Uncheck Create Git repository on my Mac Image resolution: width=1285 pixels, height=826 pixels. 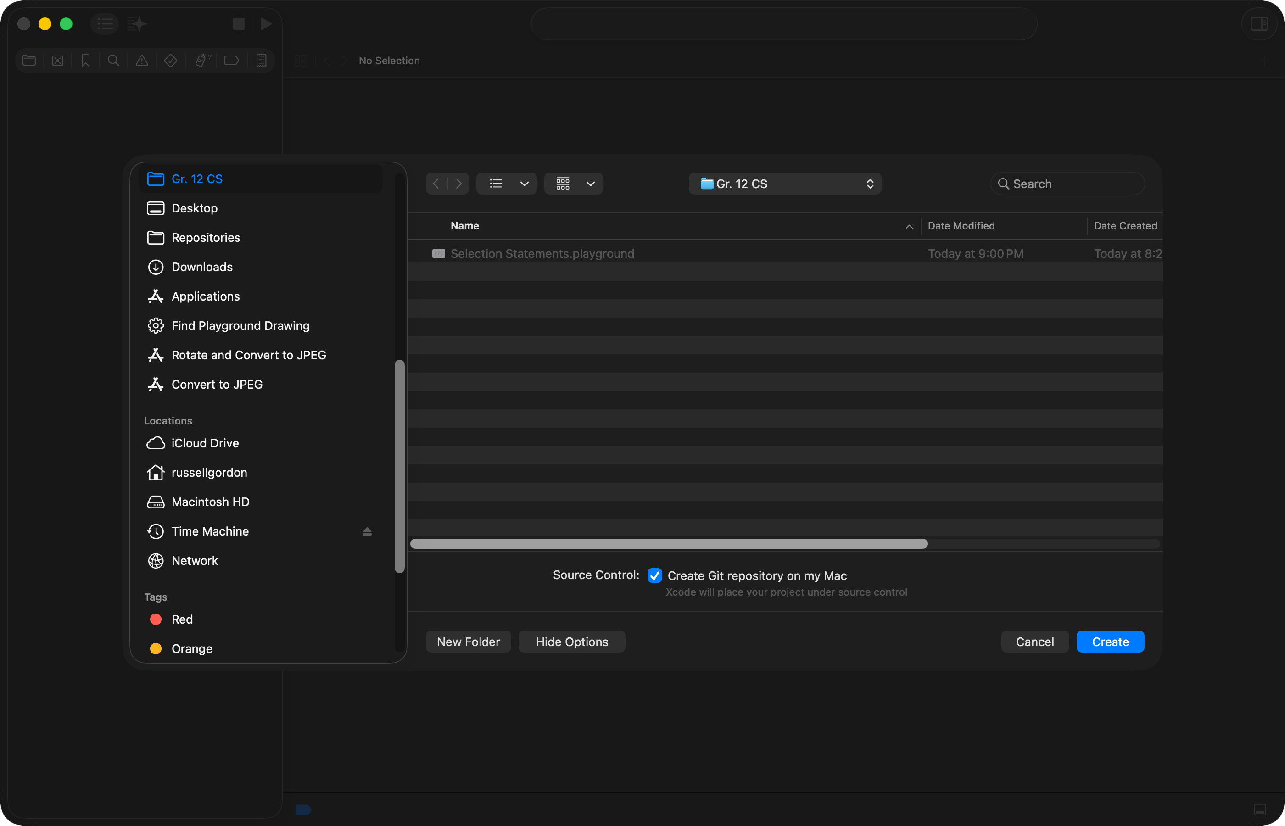[x=654, y=575]
